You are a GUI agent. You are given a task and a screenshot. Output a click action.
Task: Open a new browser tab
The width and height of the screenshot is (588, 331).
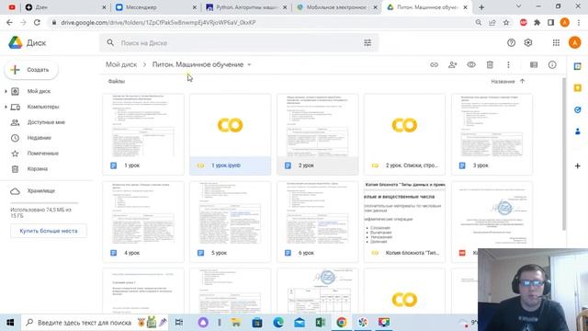pyautogui.click(x=481, y=7)
